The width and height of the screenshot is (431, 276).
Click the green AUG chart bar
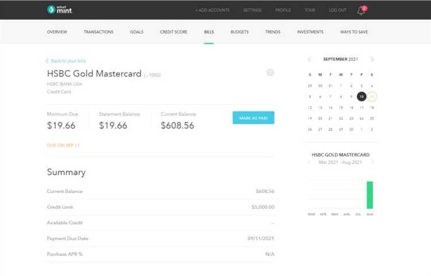click(370, 195)
